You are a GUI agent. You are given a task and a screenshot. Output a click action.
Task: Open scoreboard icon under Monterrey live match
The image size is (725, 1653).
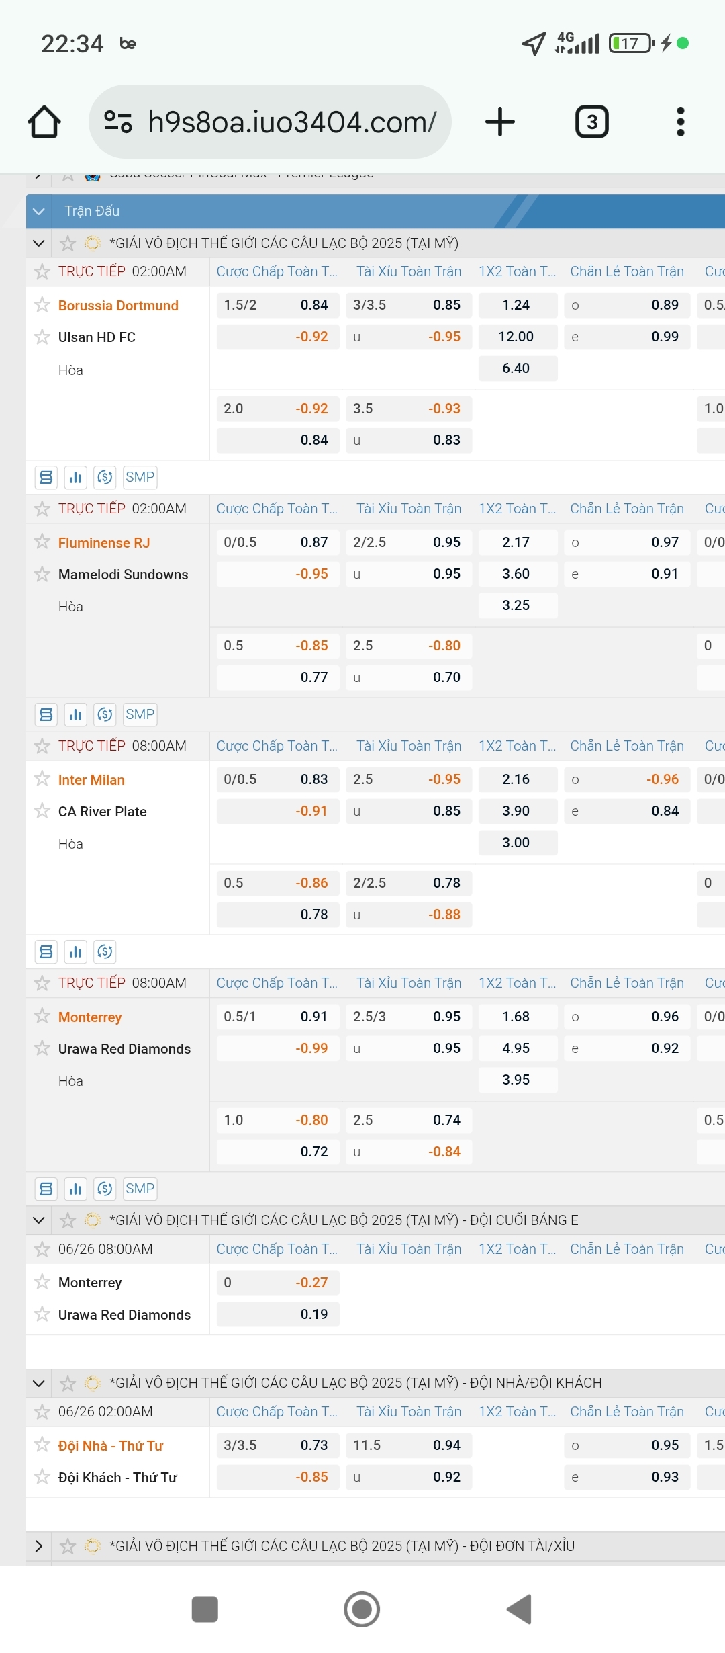pyautogui.click(x=46, y=1189)
